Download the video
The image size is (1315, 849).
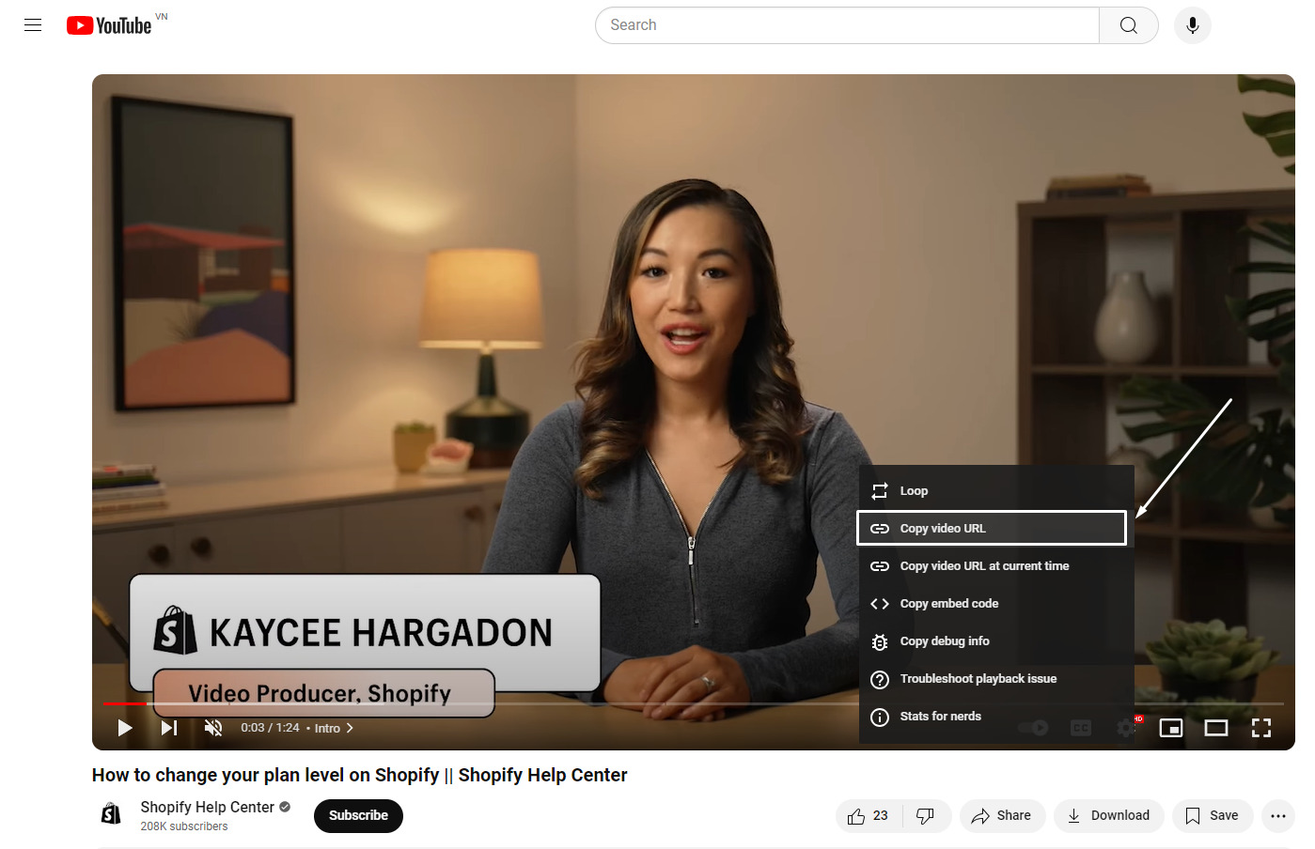tap(1109, 816)
